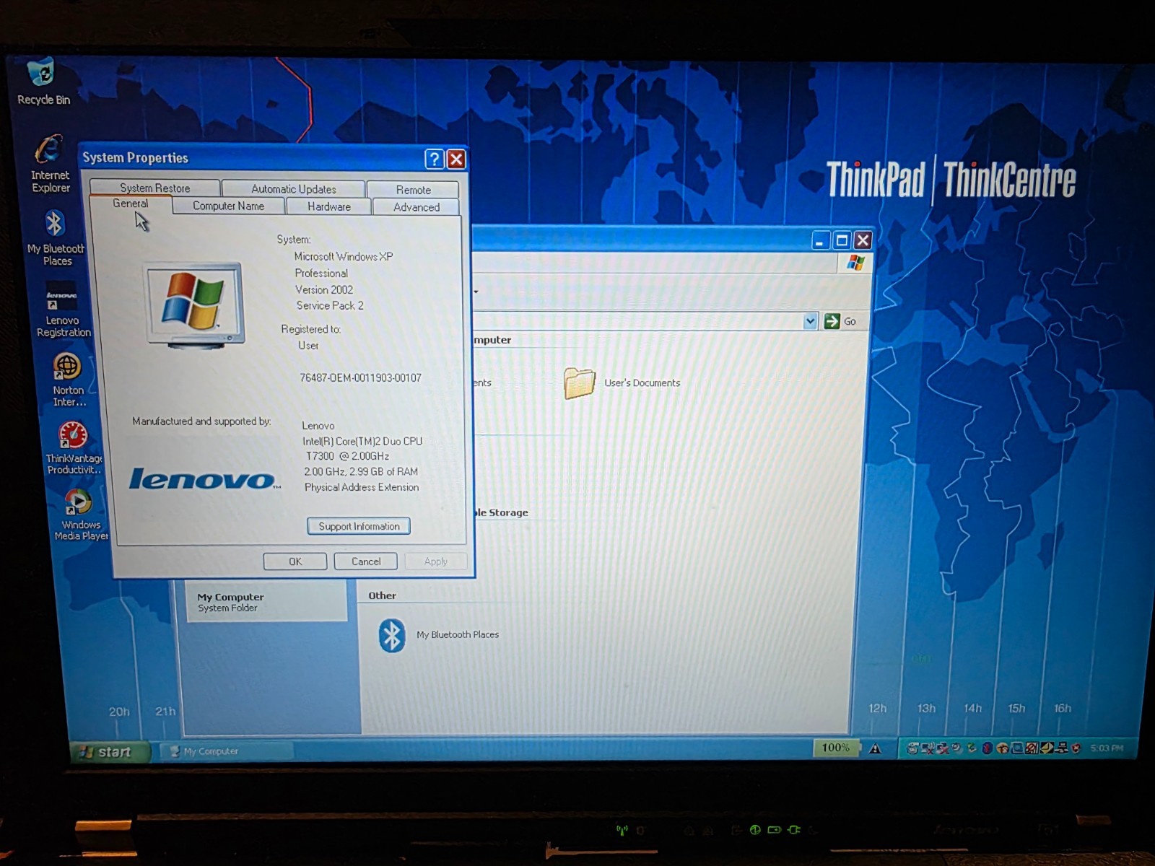Screen dimensions: 1155x866
Task: Select the User's Documents folder icon
Action: click(579, 382)
